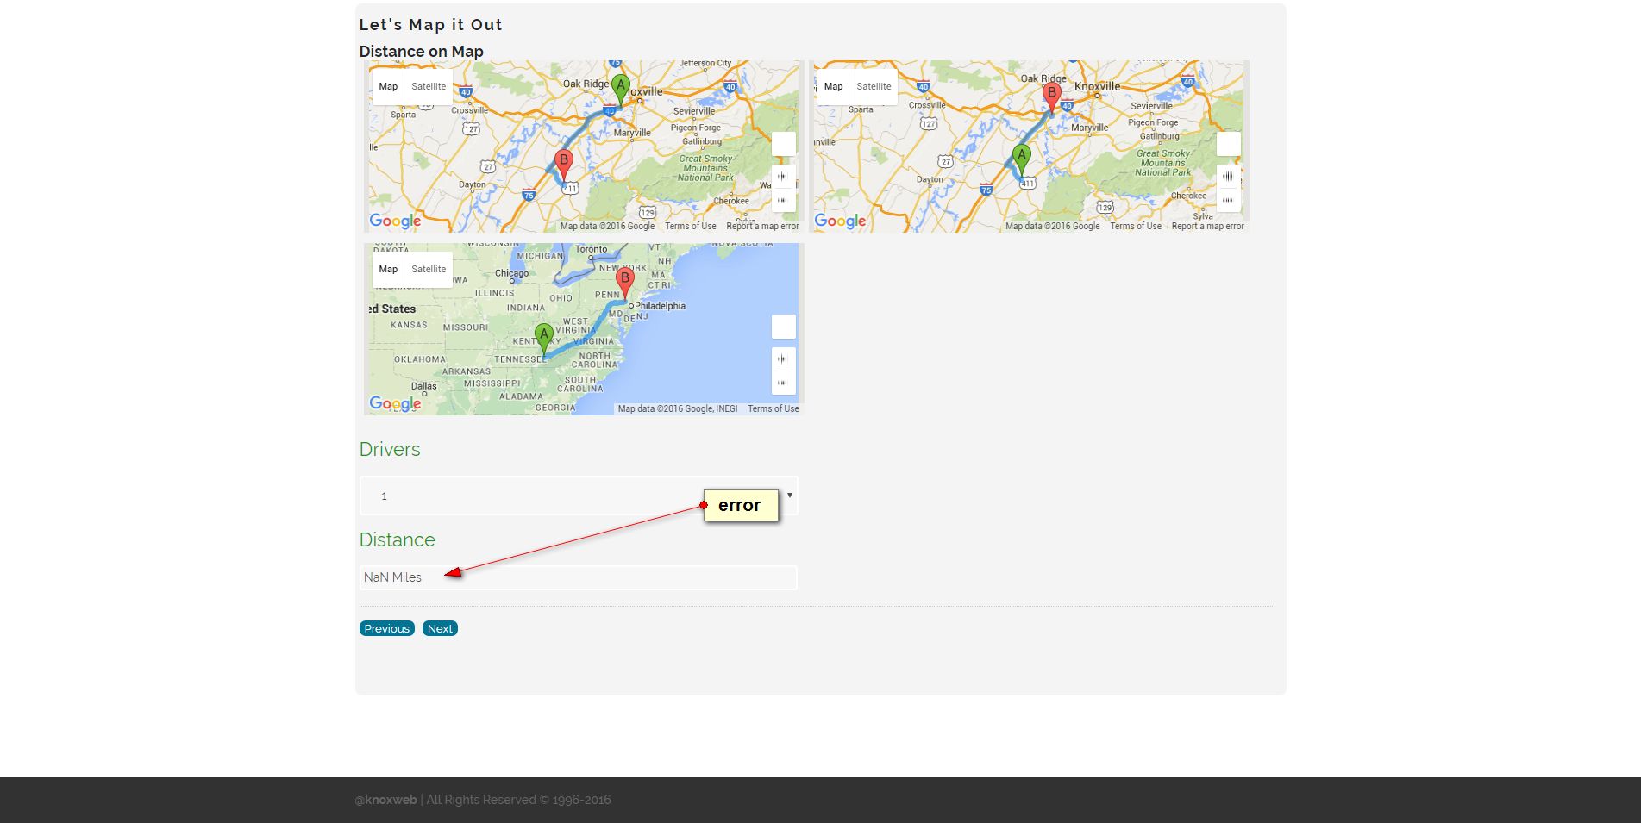Open Terms of Use on the eastern US map
The height and width of the screenshot is (823, 1641).
[x=774, y=408]
